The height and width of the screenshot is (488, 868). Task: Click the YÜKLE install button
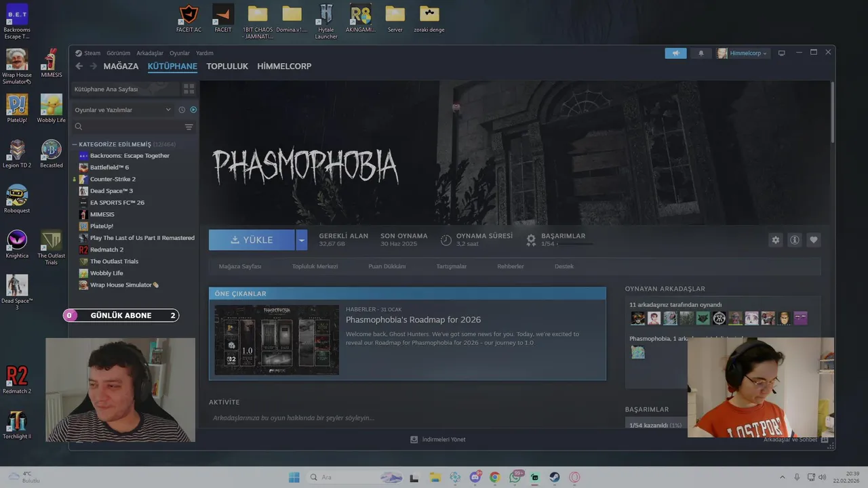pyautogui.click(x=252, y=240)
